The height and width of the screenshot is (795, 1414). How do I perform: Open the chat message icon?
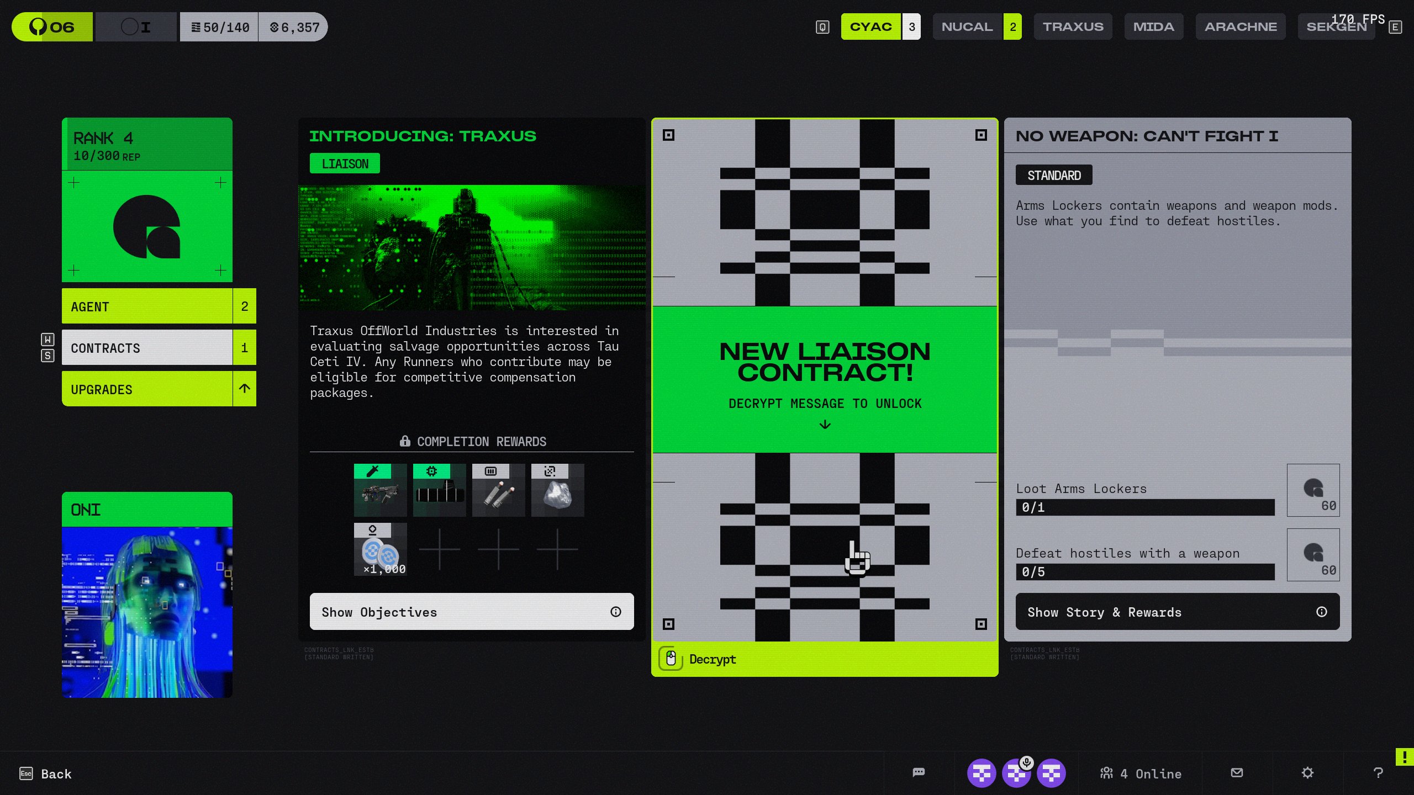(x=919, y=772)
